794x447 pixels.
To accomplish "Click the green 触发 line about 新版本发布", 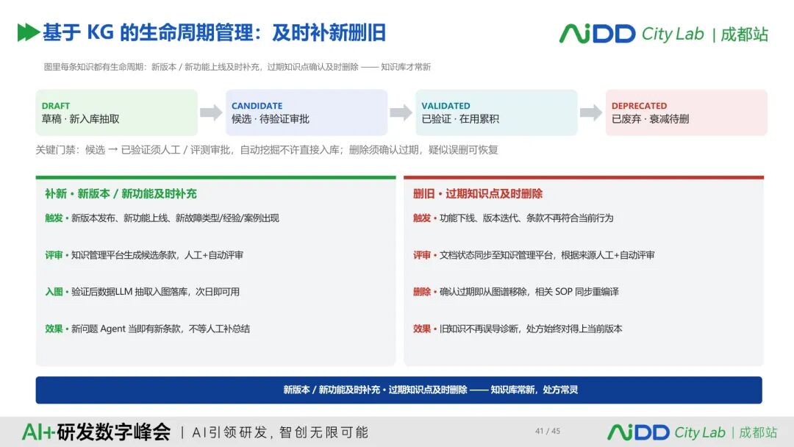I will click(x=162, y=218).
